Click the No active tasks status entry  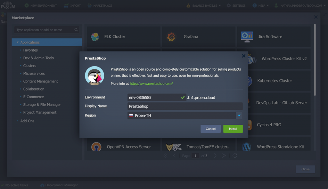(x=14, y=185)
